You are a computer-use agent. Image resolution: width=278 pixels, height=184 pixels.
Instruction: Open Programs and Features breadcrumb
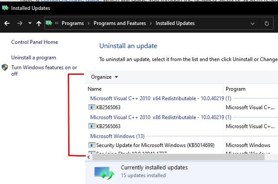(120, 23)
